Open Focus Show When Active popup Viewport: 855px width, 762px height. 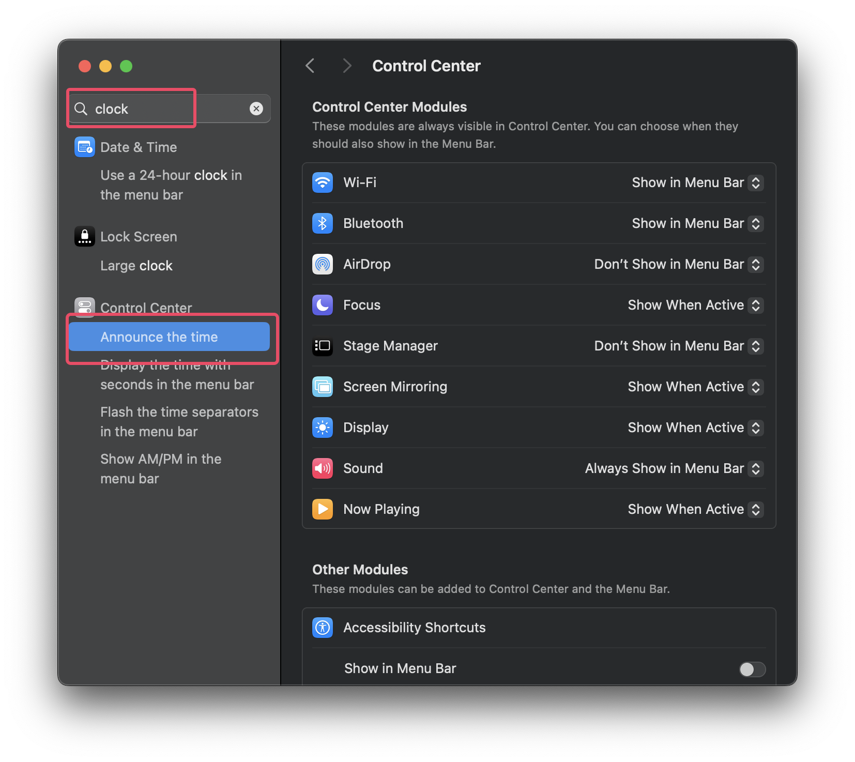tap(695, 305)
